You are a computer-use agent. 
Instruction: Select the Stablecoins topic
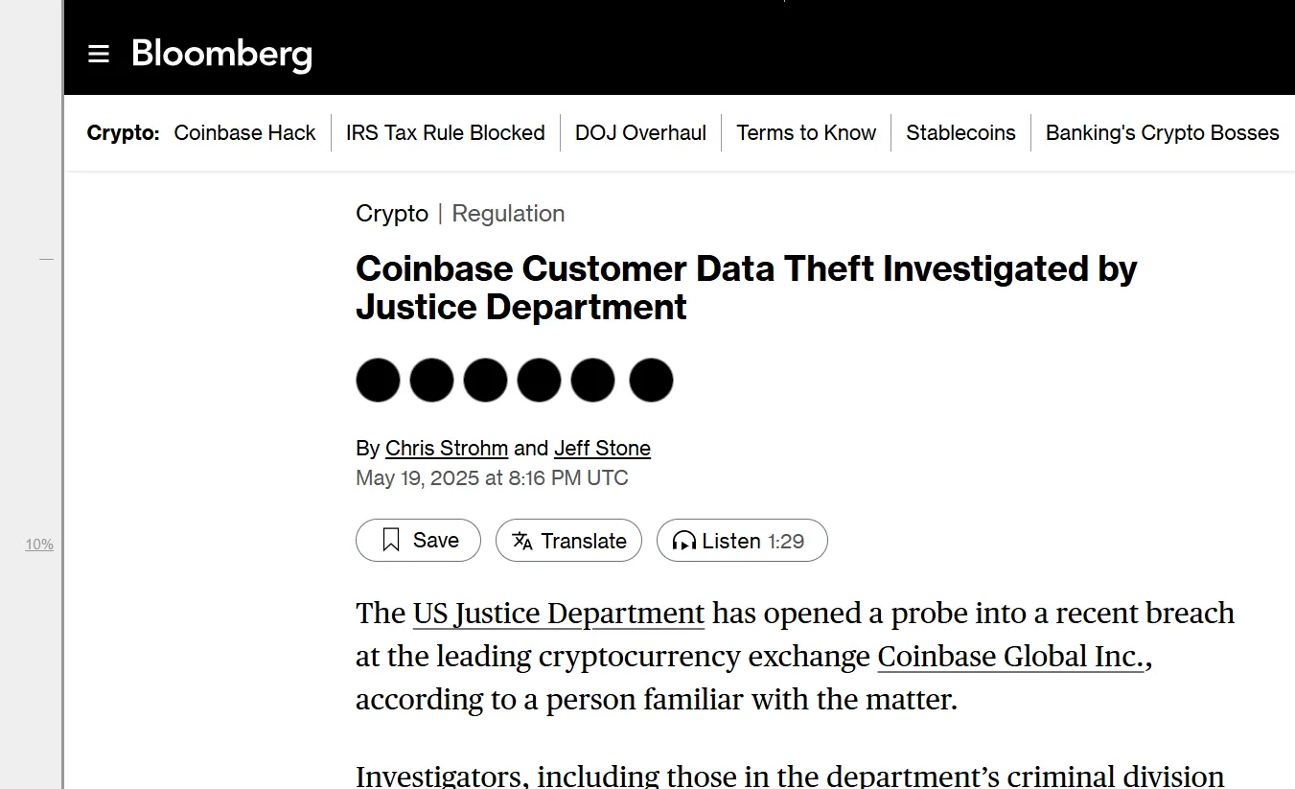click(960, 133)
